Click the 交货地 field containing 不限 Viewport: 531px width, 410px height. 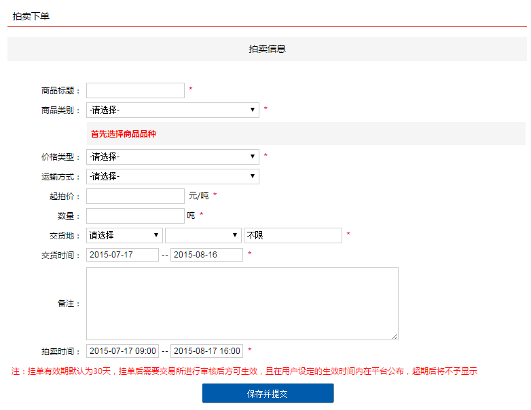[x=293, y=235]
